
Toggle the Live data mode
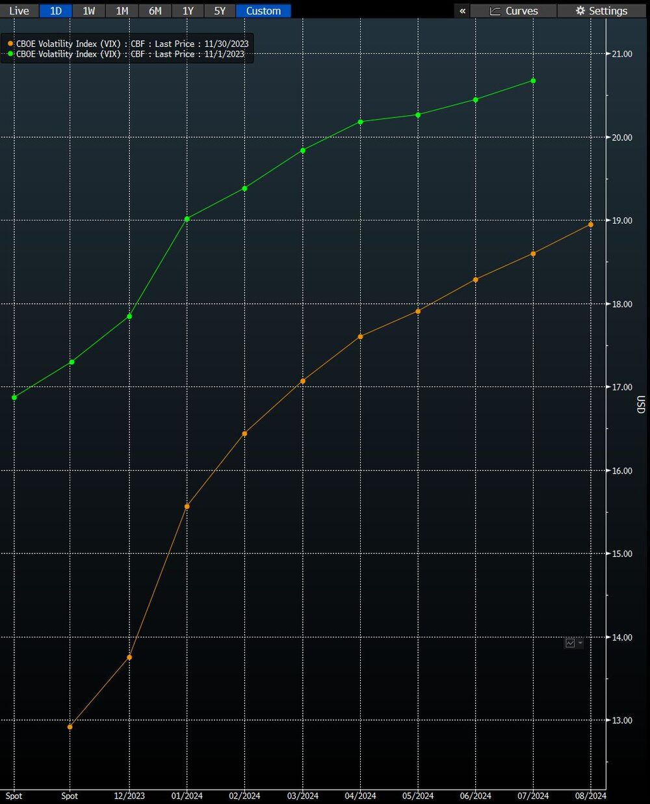(x=19, y=10)
